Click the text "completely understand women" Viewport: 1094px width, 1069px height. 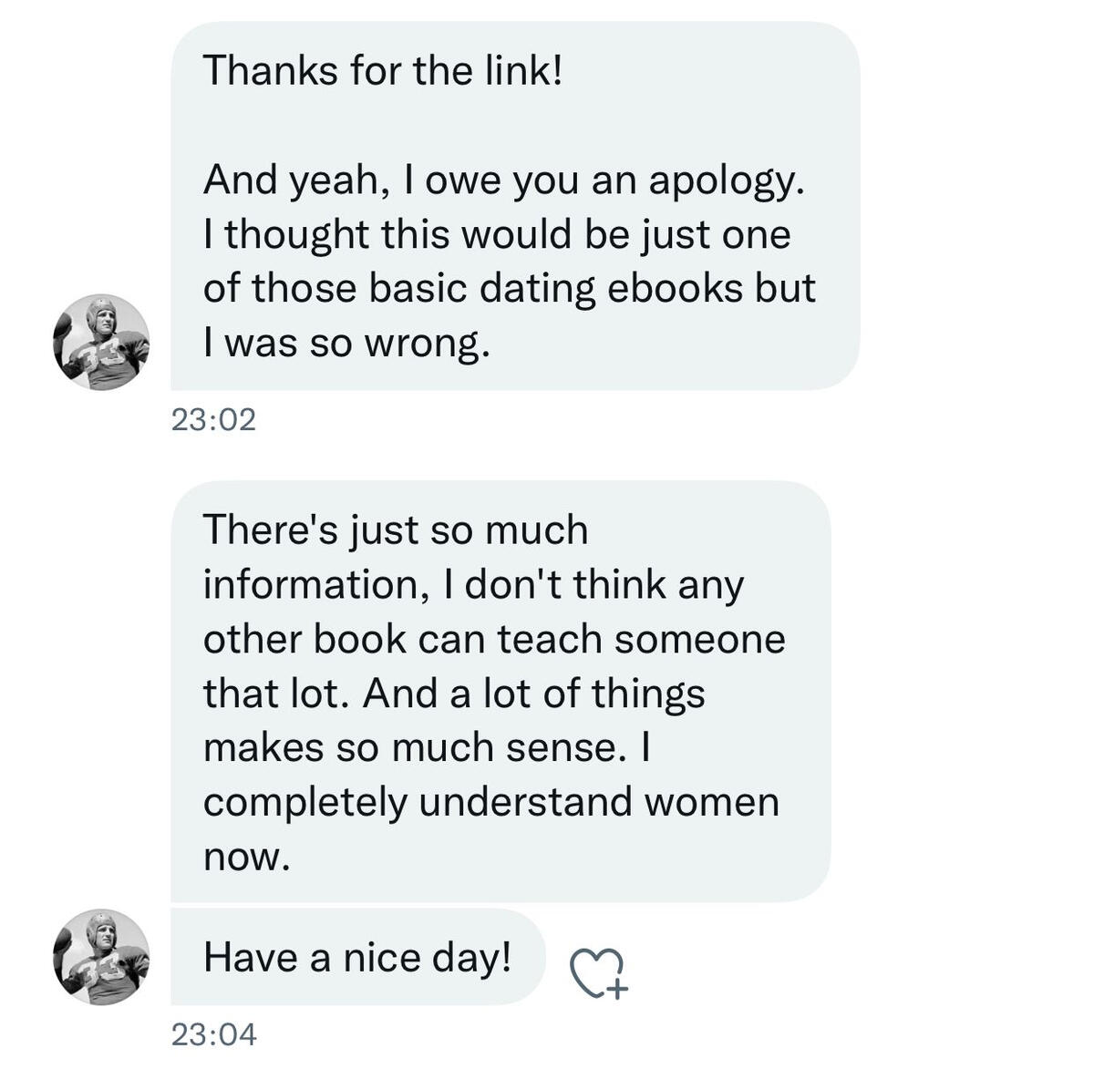click(491, 802)
